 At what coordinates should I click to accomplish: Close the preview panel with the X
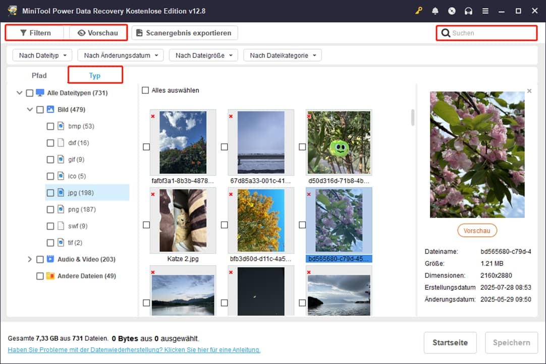click(x=529, y=91)
